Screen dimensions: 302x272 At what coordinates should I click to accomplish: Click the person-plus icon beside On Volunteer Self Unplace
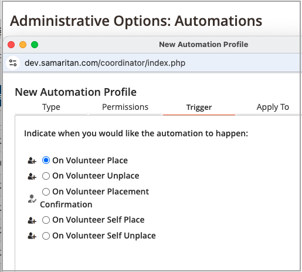(32, 236)
